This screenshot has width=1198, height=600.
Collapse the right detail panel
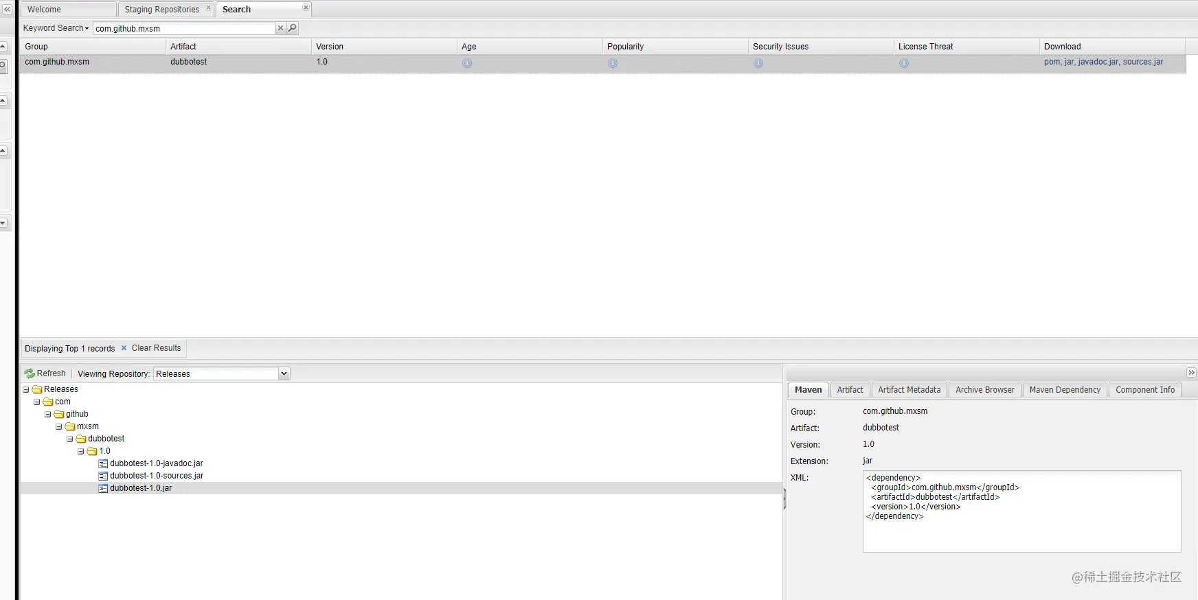[1191, 373]
